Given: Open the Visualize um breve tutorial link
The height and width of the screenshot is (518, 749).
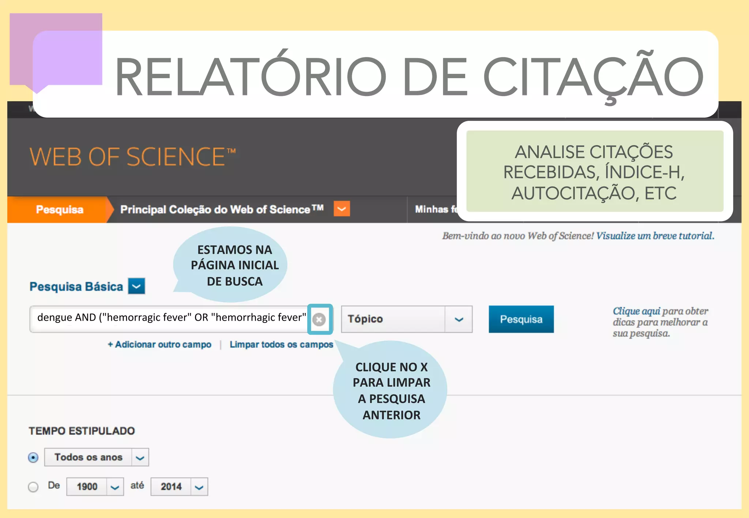Looking at the screenshot, I should [655, 236].
